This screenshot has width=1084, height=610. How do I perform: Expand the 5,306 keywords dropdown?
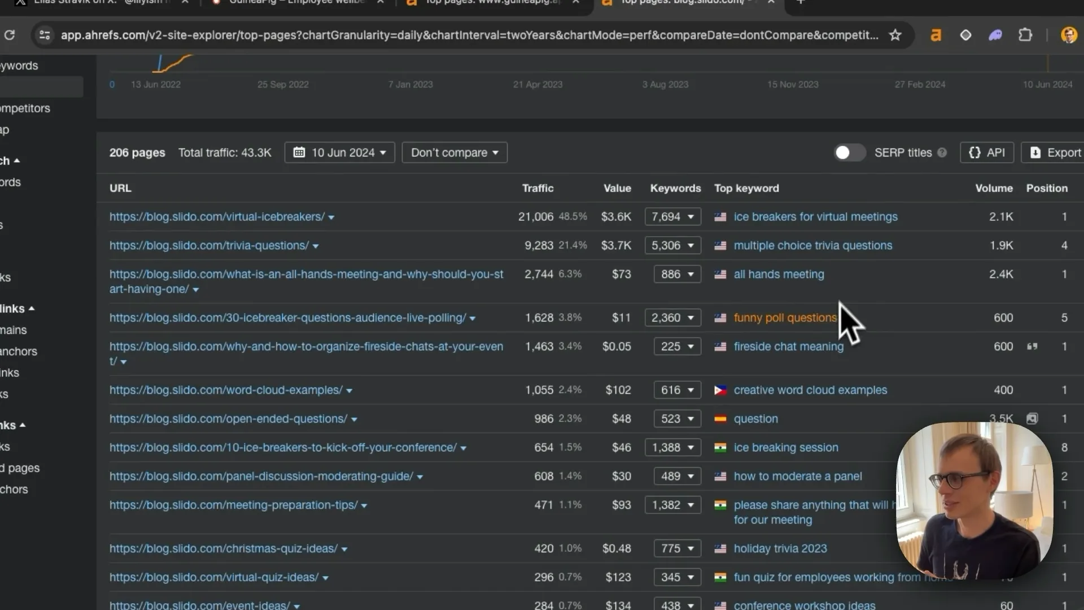coord(672,246)
